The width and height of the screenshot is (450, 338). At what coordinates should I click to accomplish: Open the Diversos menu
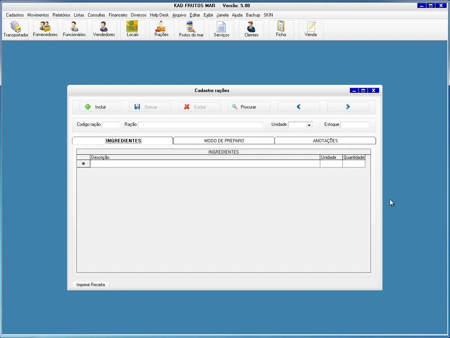coord(139,15)
